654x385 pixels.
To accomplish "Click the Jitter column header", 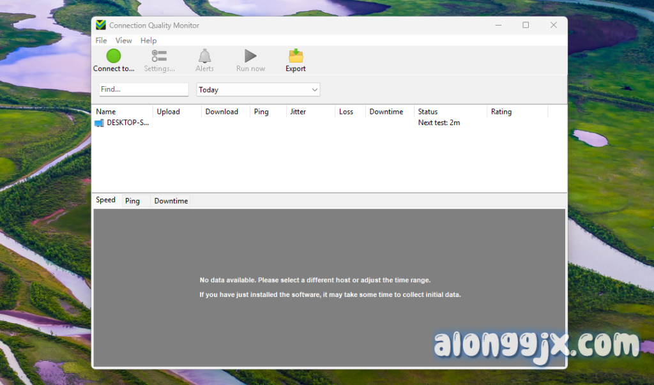I will tap(298, 112).
